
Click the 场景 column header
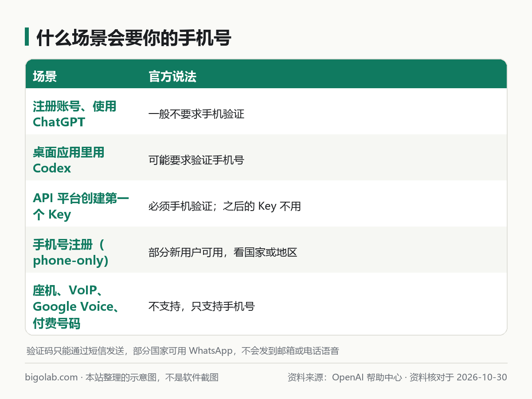tap(45, 77)
